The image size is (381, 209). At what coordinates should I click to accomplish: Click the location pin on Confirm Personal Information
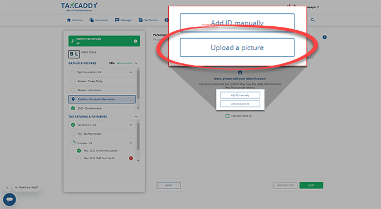coord(73,99)
